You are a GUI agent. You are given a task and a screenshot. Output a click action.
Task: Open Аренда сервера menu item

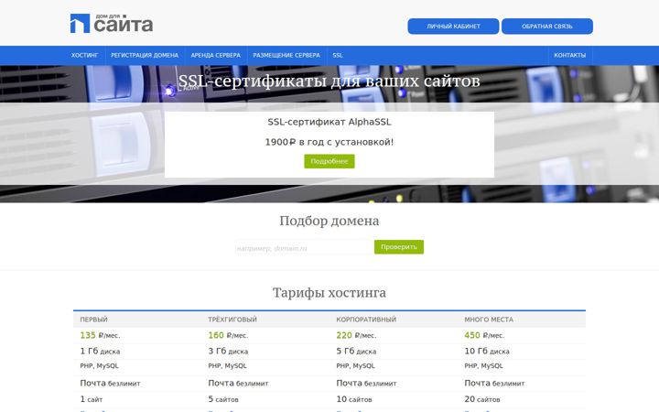click(x=216, y=56)
